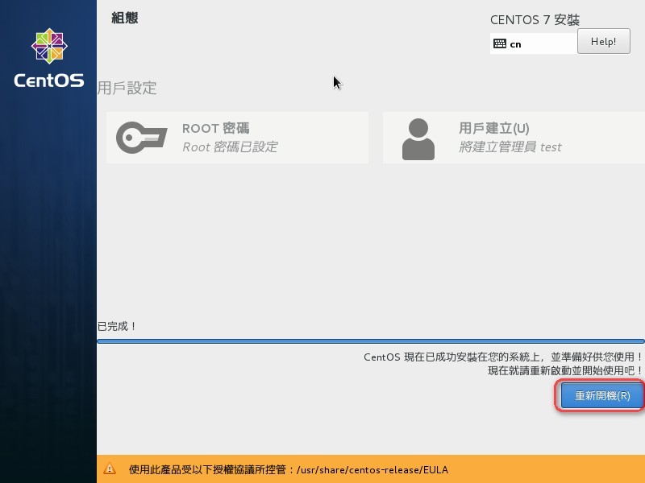
Task: Click the 已完成！ status text
Action: 116,326
